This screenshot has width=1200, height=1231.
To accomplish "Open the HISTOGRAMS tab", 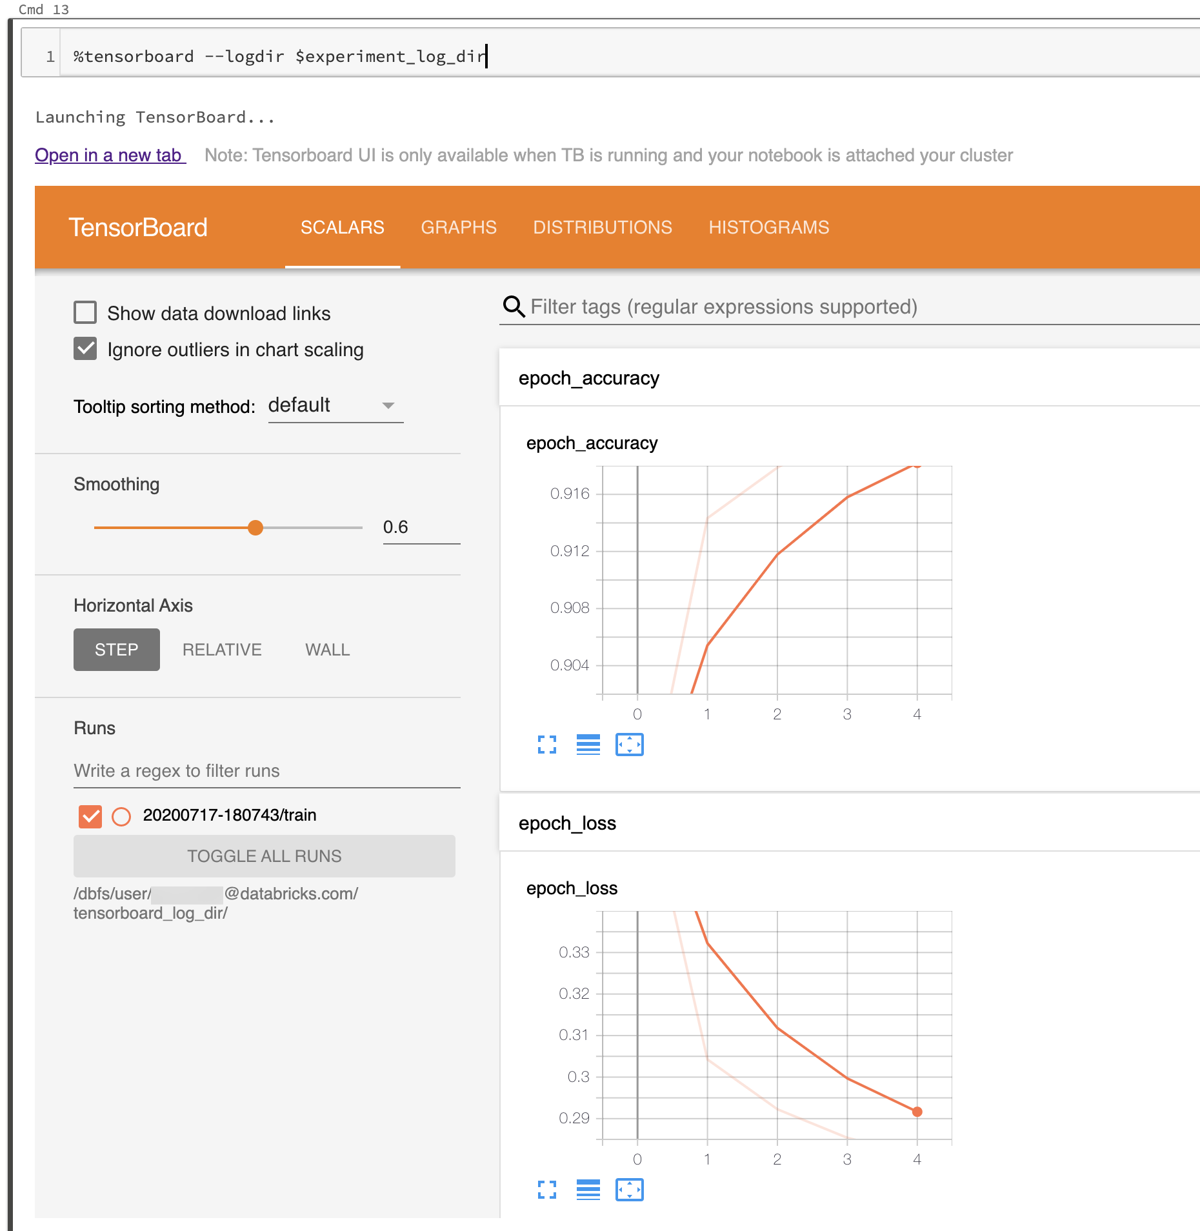I will pos(769,227).
